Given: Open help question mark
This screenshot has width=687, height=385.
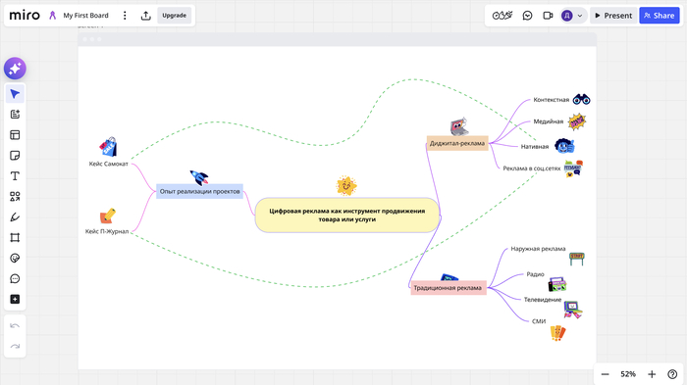Looking at the screenshot, I should coord(672,374).
